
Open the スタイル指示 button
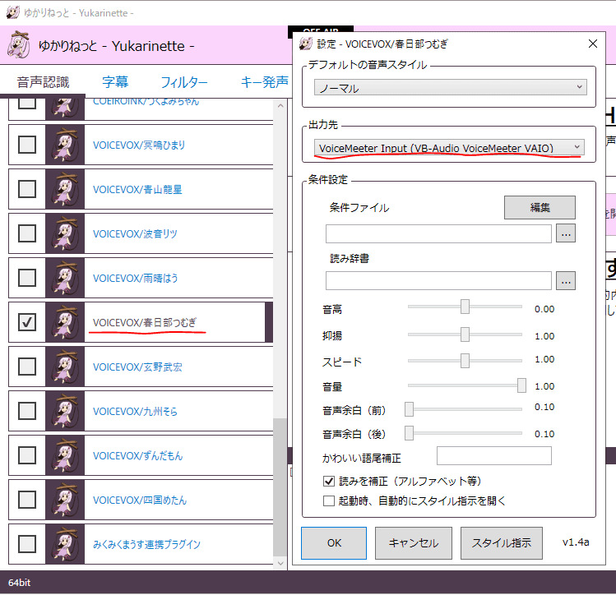tap(502, 543)
